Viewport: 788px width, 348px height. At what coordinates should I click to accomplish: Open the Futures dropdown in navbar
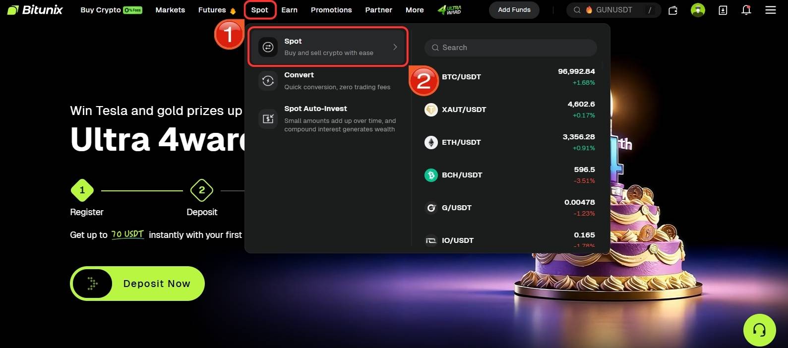216,10
